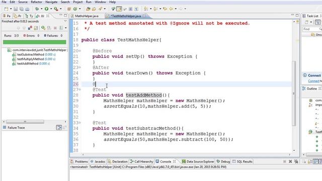The width and height of the screenshot is (322, 181).
Task: Open the New file dropdown arrow
Action: (11, 9)
